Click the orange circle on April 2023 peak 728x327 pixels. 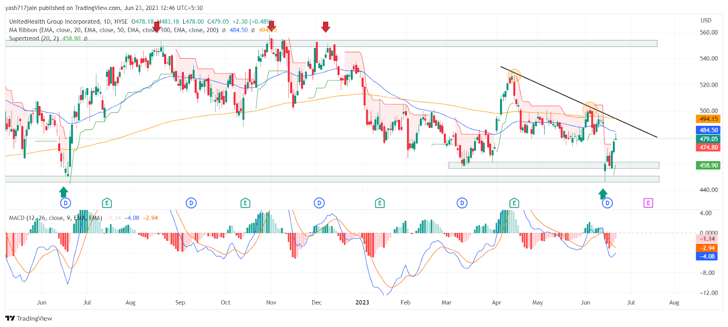[514, 75]
